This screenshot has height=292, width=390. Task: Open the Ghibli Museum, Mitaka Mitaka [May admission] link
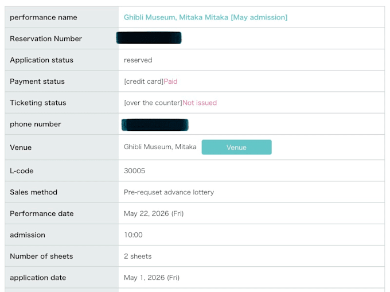point(205,17)
